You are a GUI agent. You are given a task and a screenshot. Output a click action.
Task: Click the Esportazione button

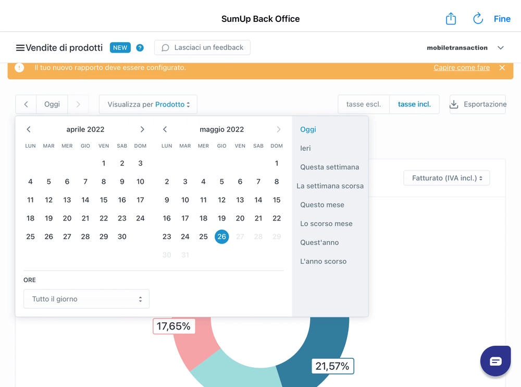(477, 104)
